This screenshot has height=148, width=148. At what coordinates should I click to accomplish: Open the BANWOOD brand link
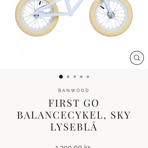(x=73, y=90)
